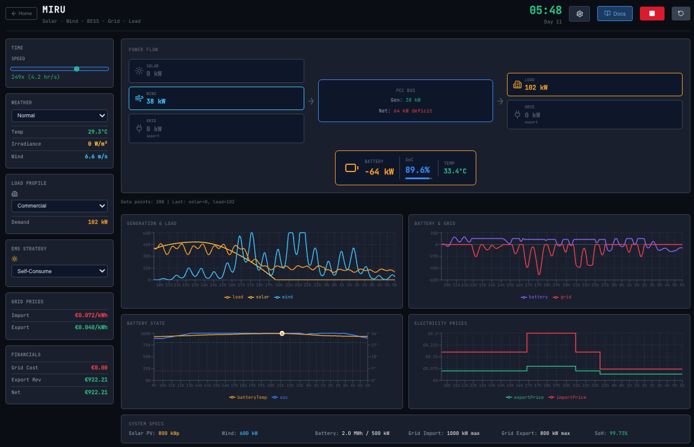Click the wind icon in Wind card

139,98
